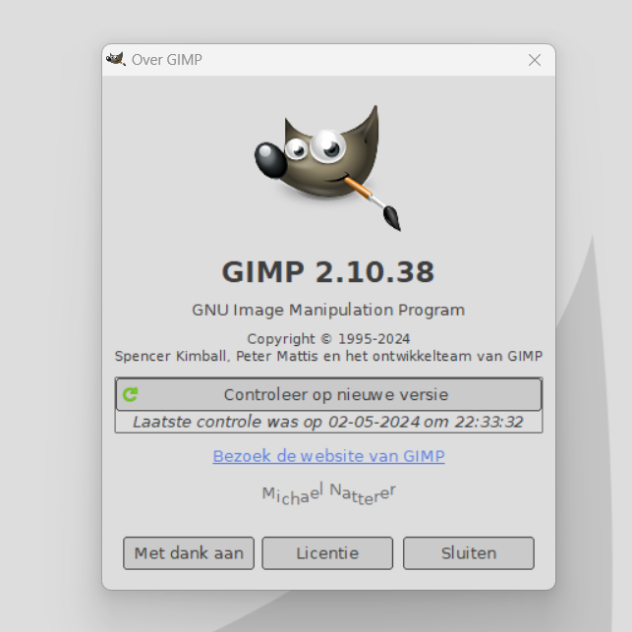Open the Bezoek de website van GIMP link

328,456
